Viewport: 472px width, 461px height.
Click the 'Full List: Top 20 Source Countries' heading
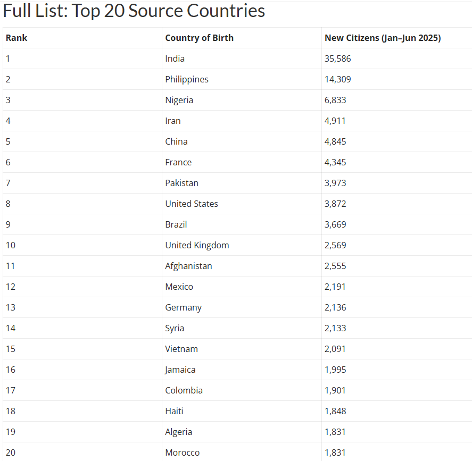coord(134,11)
